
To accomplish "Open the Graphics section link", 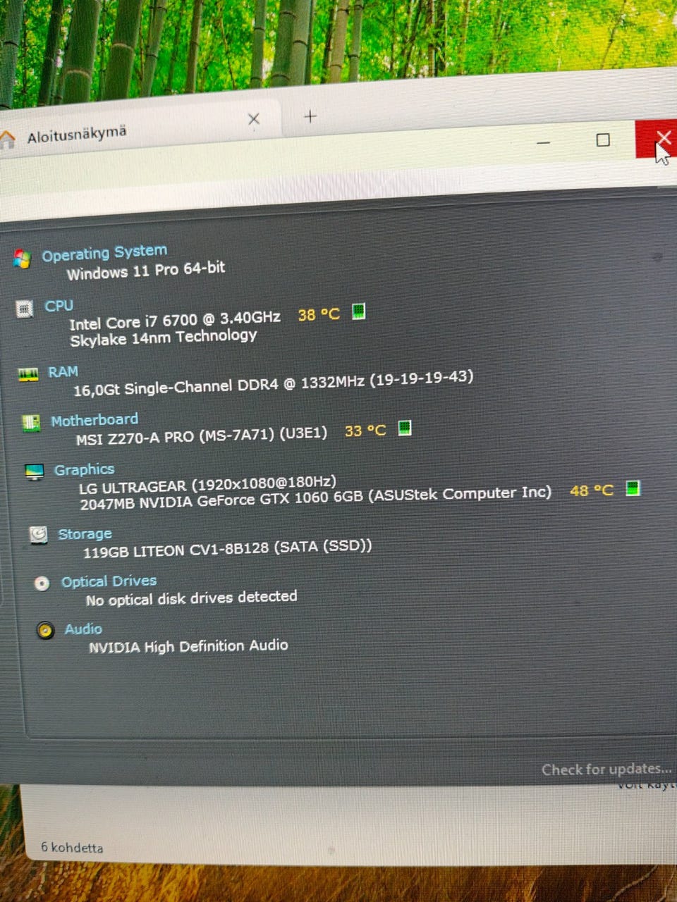I will pyautogui.click(x=84, y=469).
